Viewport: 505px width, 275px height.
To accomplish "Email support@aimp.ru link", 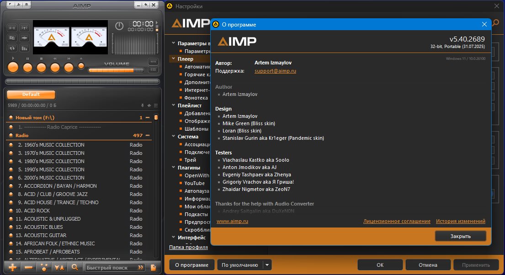I will [276, 71].
